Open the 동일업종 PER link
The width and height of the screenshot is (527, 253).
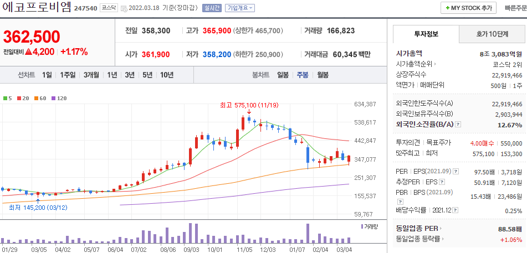pos(417,229)
